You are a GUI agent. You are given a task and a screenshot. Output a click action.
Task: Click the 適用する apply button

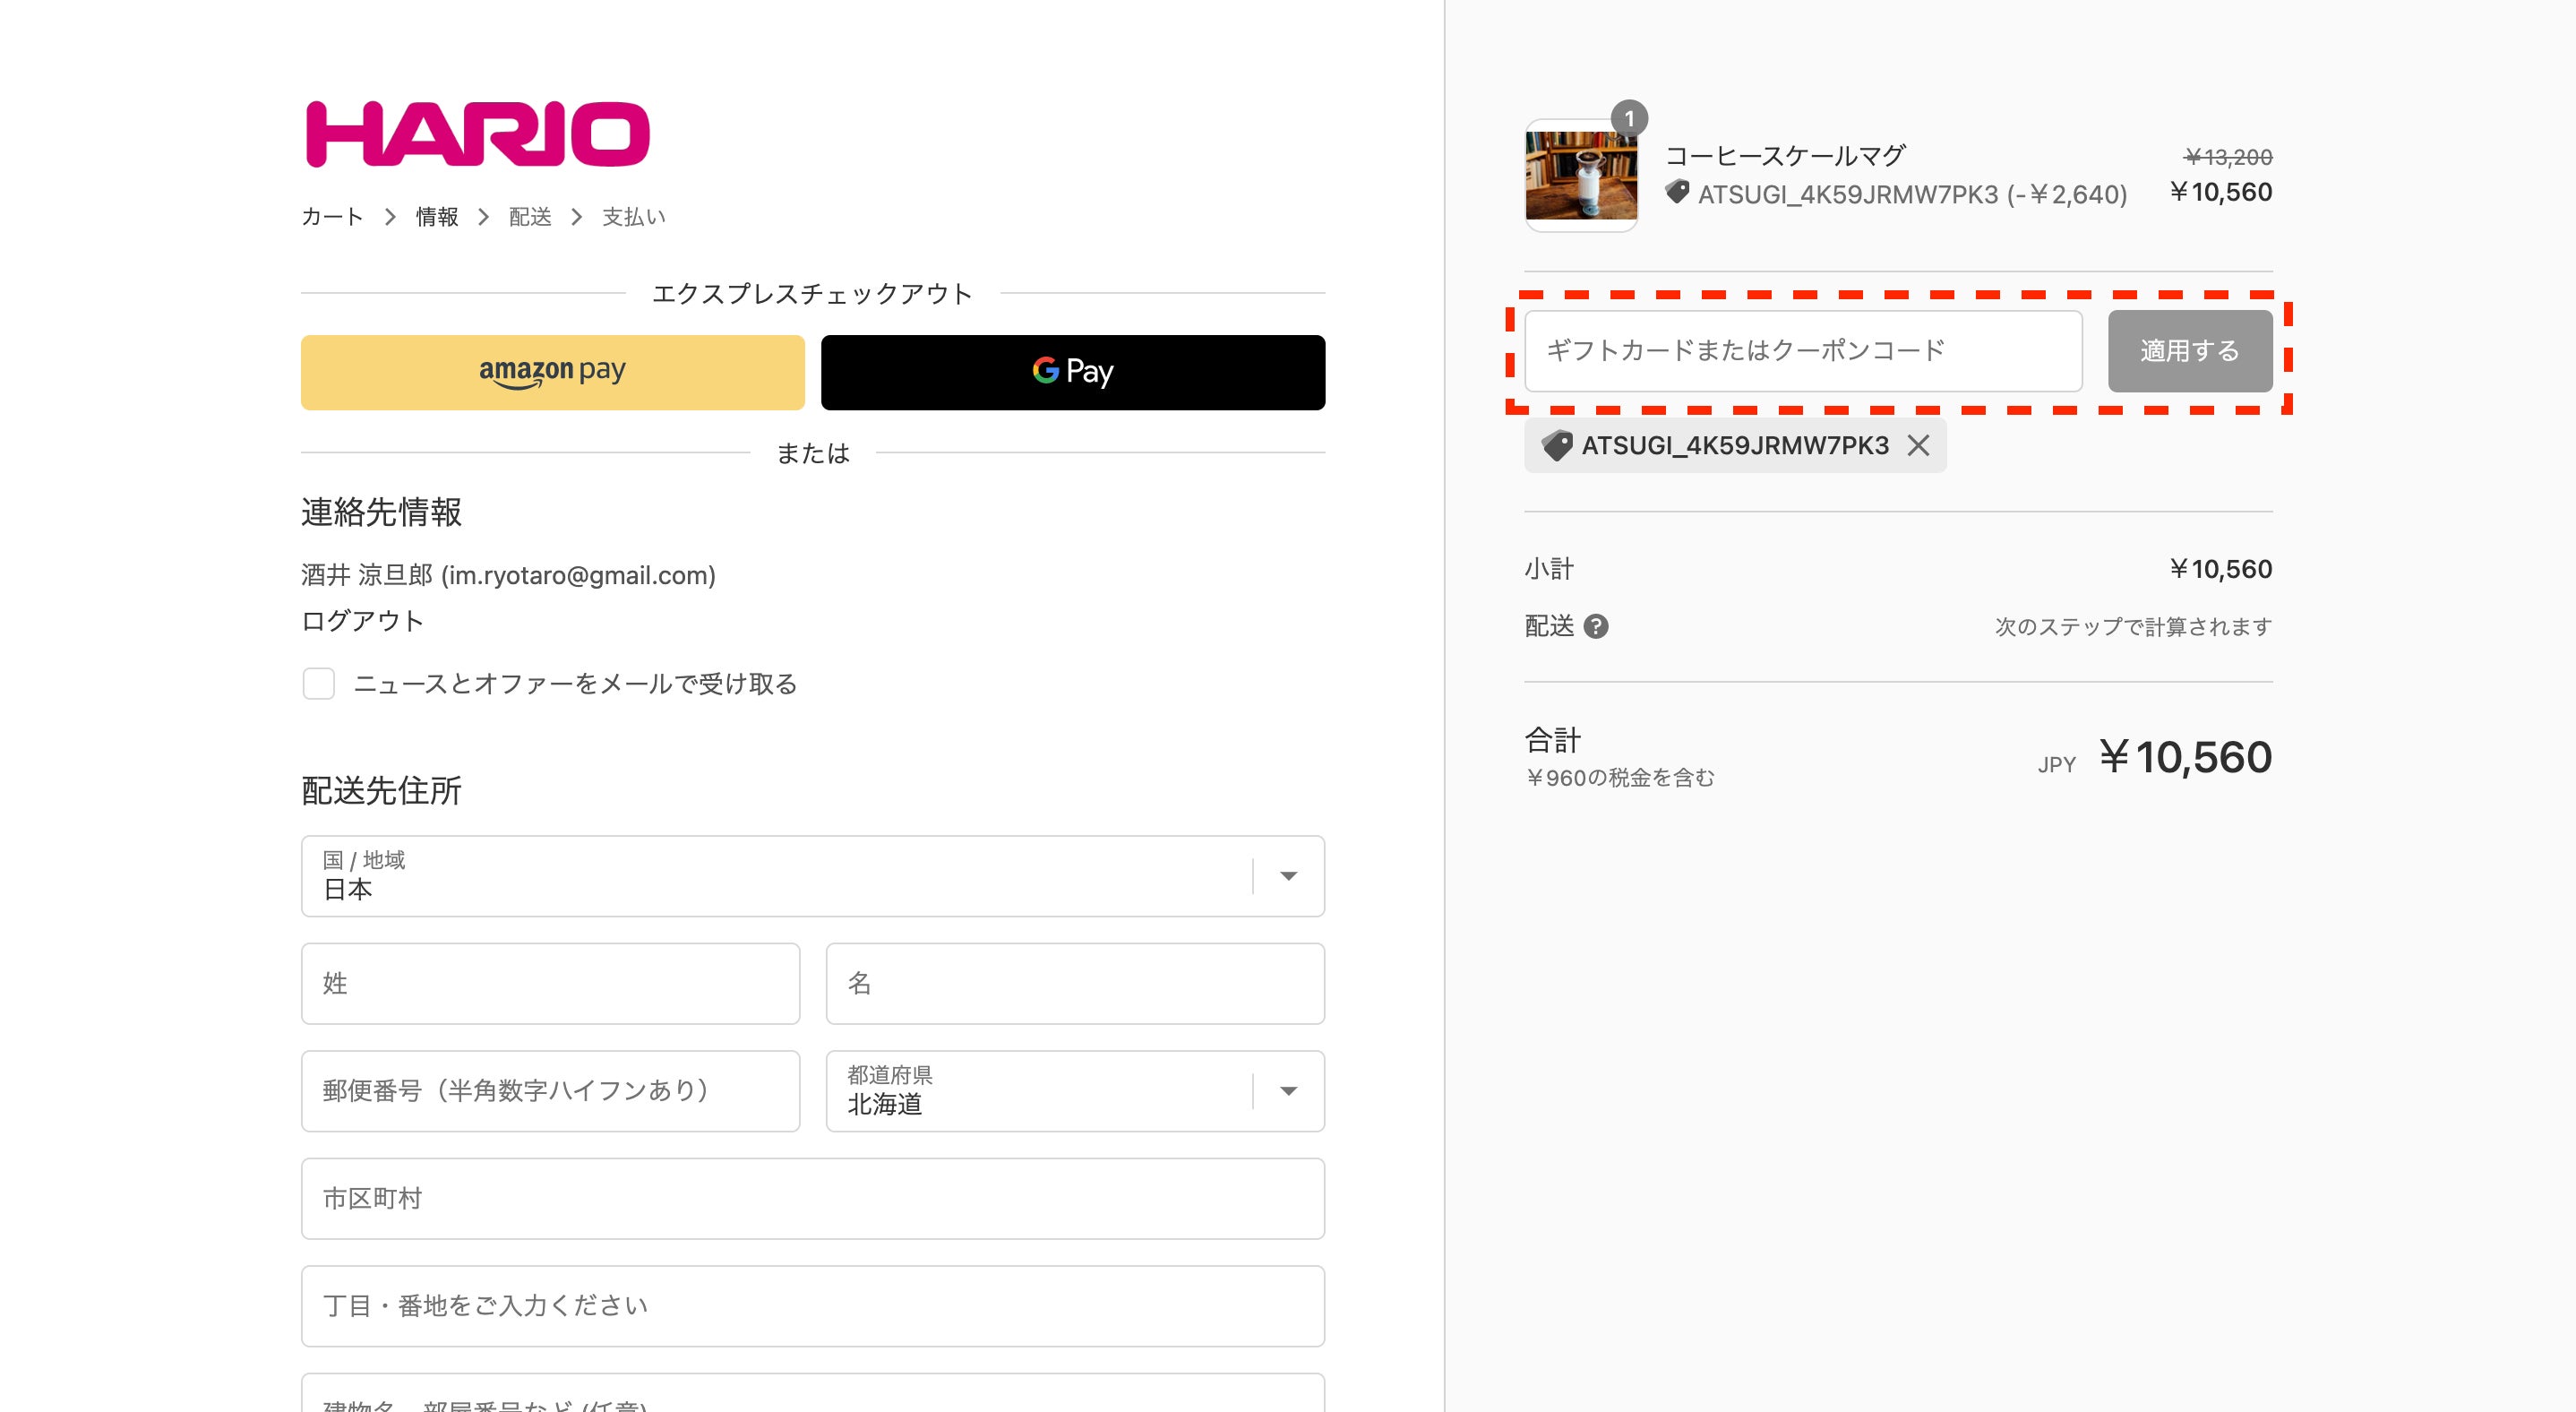tap(2189, 351)
